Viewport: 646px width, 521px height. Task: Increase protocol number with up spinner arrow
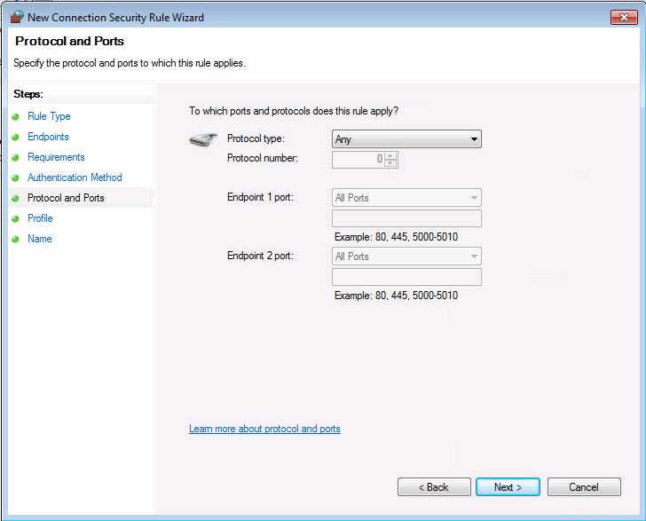tap(390, 155)
